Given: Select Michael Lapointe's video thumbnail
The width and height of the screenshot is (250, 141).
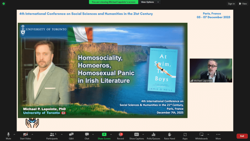Looking at the screenshot, I should pyautogui.click(x=211, y=70).
